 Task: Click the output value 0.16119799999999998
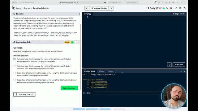pos(97,87)
